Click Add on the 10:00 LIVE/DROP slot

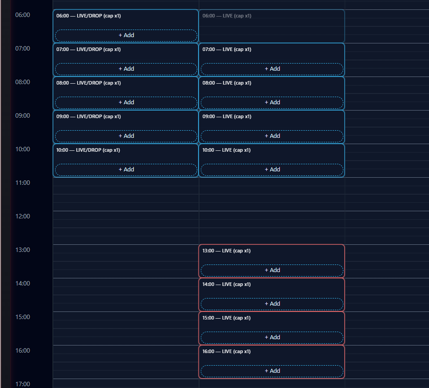click(126, 169)
